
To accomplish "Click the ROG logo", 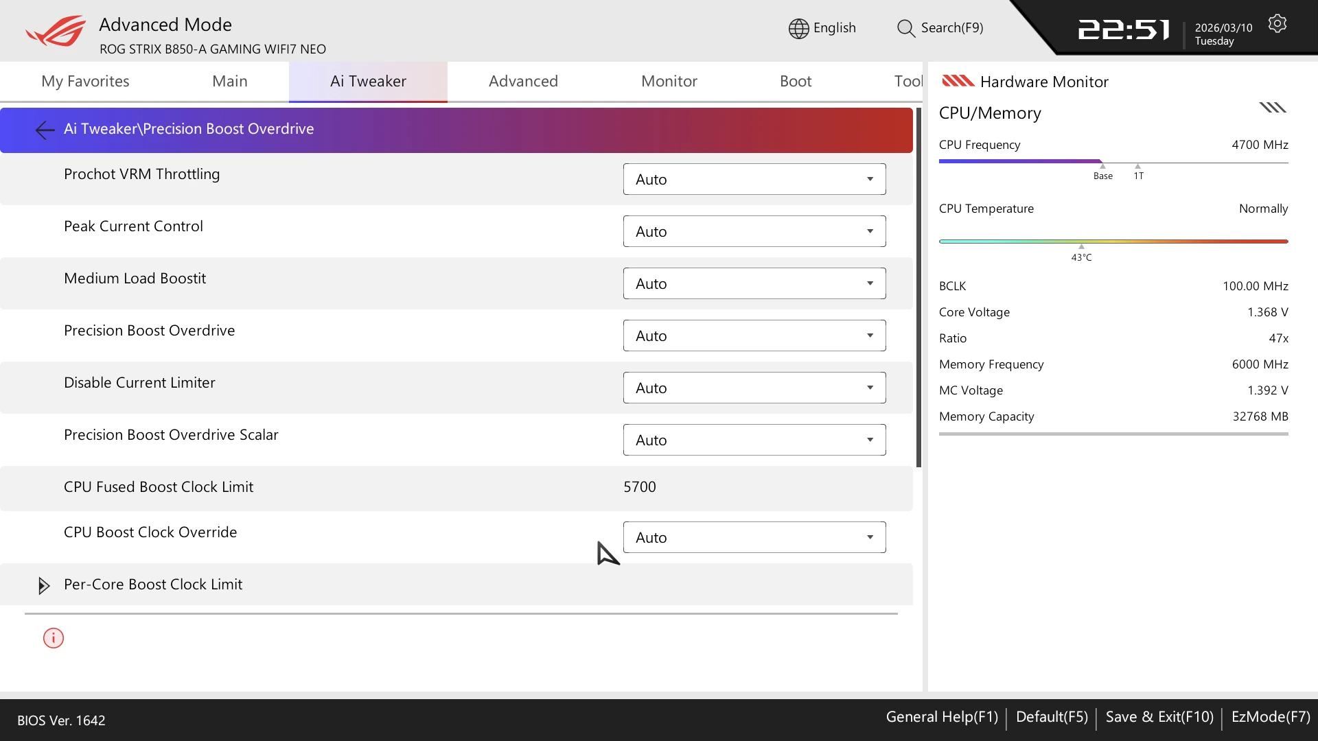I will coord(56,32).
